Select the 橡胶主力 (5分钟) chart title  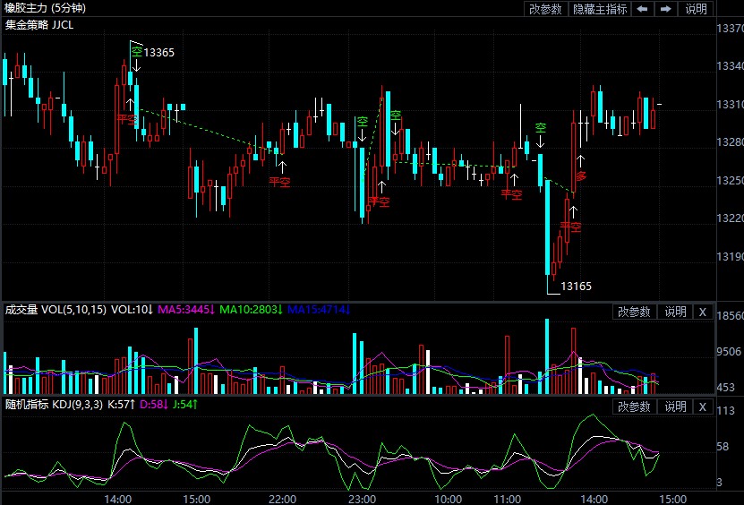[43, 8]
